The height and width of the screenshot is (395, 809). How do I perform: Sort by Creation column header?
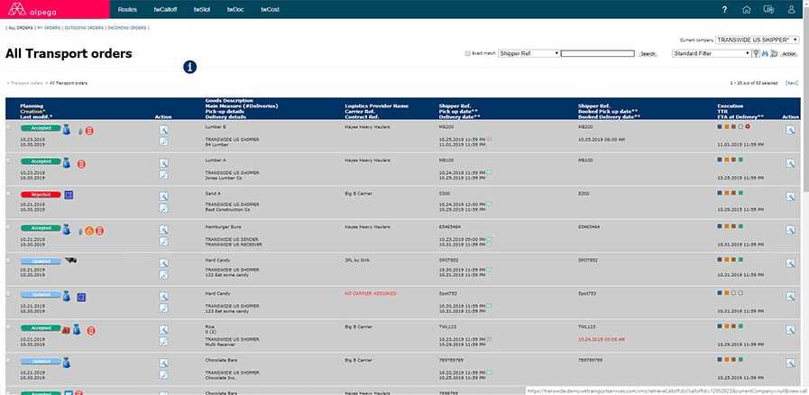[x=32, y=112]
